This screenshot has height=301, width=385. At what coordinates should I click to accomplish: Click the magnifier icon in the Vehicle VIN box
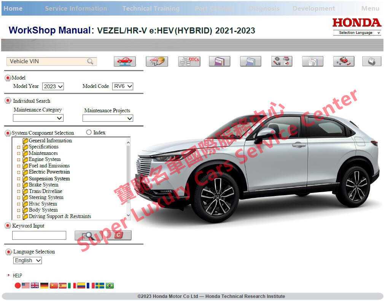click(x=90, y=61)
